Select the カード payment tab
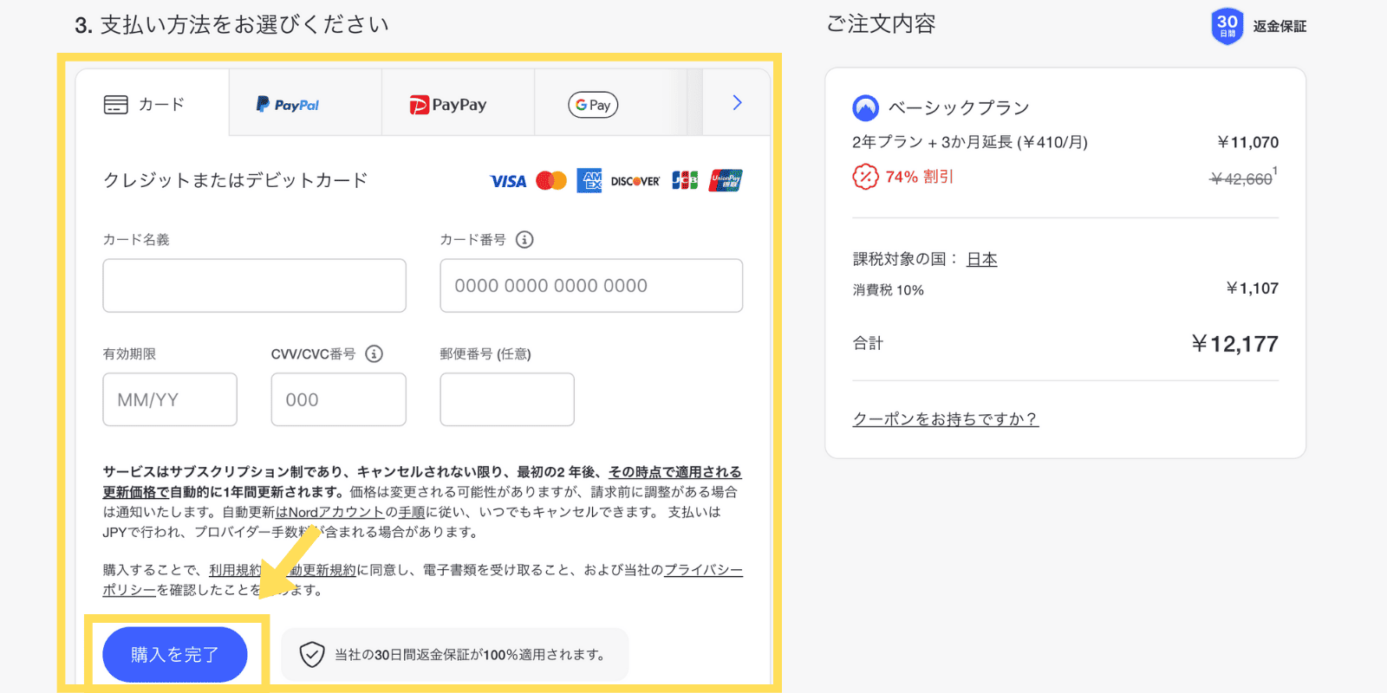This screenshot has width=1387, height=693. click(153, 103)
